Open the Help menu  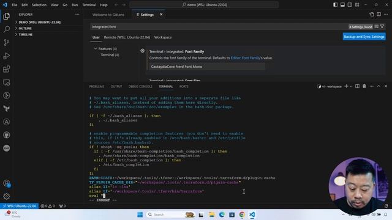coord(104,5)
